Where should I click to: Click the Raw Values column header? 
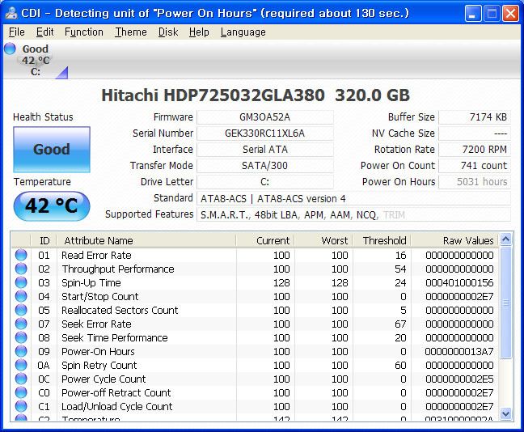click(x=454, y=240)
